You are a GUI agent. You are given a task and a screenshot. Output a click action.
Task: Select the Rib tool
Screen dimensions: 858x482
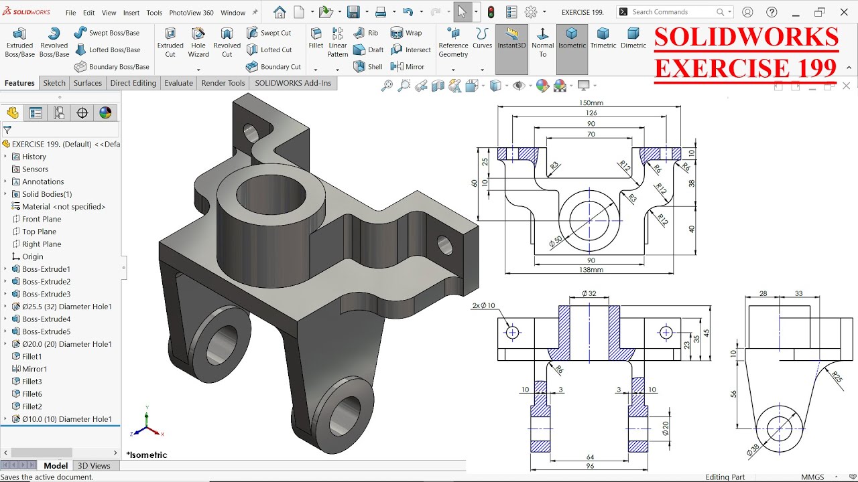point(365,33)
